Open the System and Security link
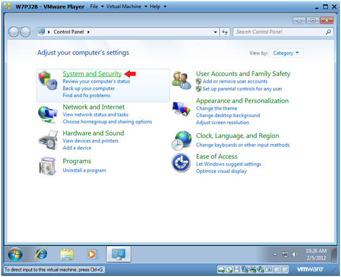This screenshot has height=277, width=341. [x=92, y=74]
